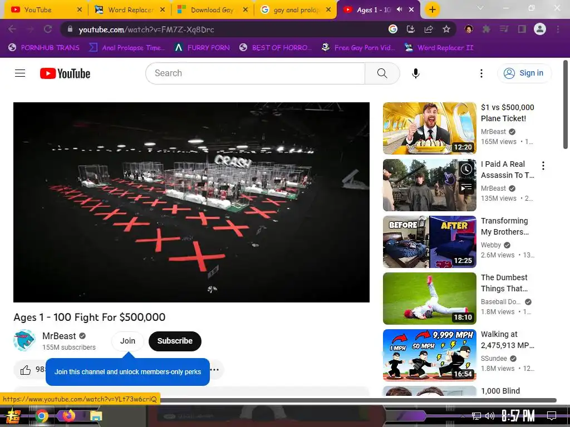Open the taskbar volume speaker icon
The image size is (570, 427).
click(x=490, y=416)
